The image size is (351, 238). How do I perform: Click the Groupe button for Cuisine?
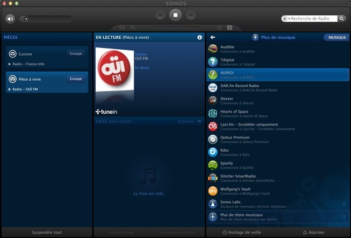[76, 54]
